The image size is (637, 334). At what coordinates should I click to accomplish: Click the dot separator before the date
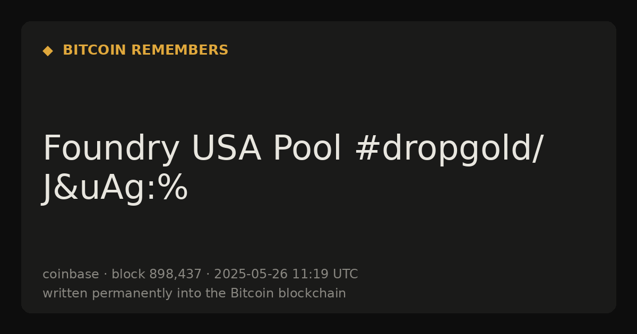[208, 275]
